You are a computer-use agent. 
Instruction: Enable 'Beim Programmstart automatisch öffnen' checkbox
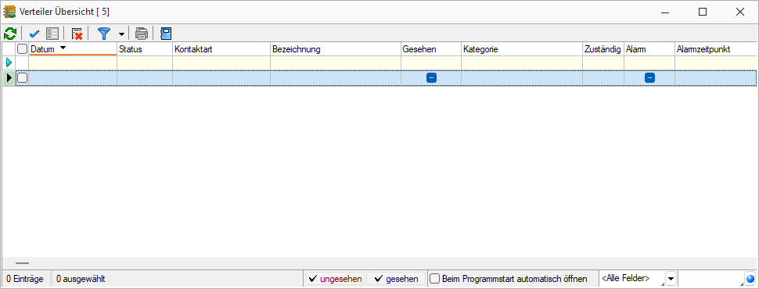click(x=435, y=279)
